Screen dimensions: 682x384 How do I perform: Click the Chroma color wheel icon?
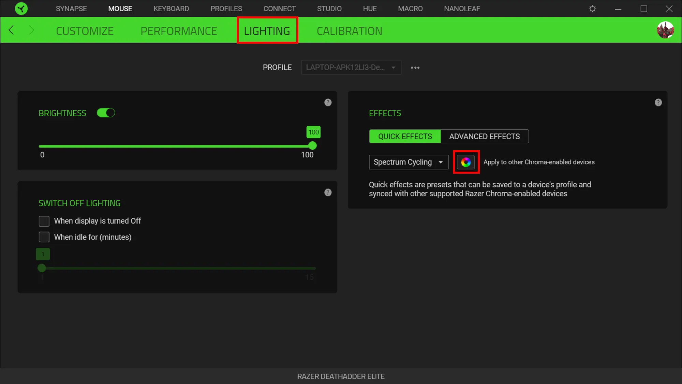click(466, 162)
